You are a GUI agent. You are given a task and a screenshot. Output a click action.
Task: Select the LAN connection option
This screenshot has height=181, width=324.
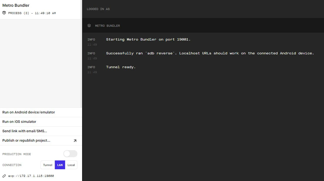coord(60,165)
